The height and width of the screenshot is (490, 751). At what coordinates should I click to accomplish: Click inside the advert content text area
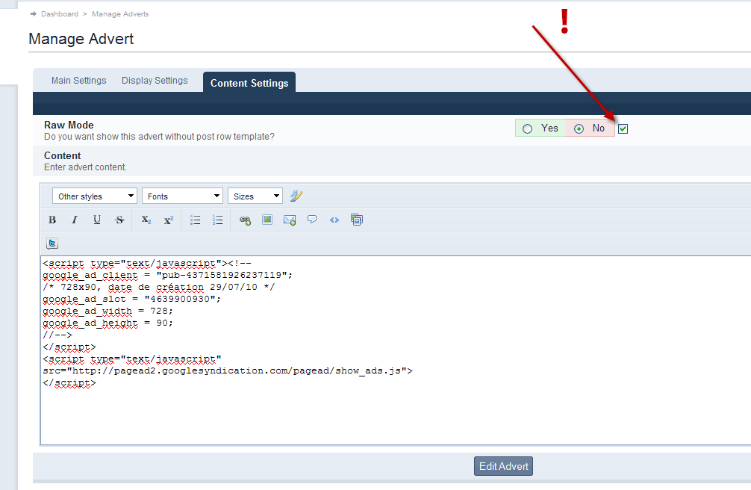pyautogui.click(x=396, y=350)
